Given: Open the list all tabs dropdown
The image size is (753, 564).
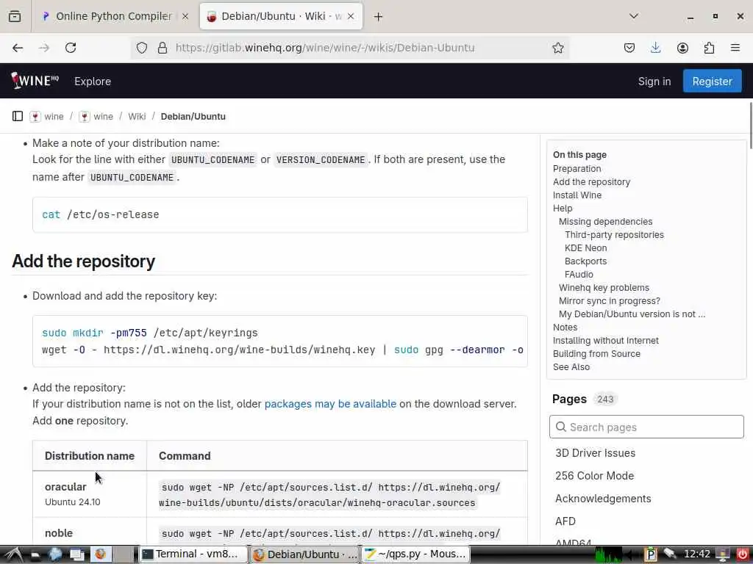Looking at the screenshot, I should pyautogui.click(x=634, y=16).
